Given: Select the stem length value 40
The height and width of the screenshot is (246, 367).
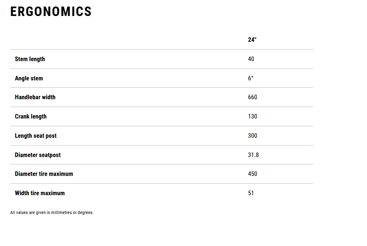Looking at the screenshot, I should pos(251,59).
